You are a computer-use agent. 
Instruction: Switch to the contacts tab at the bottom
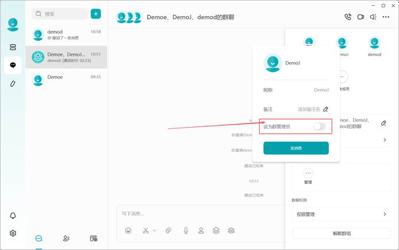[x=66, y=239]
